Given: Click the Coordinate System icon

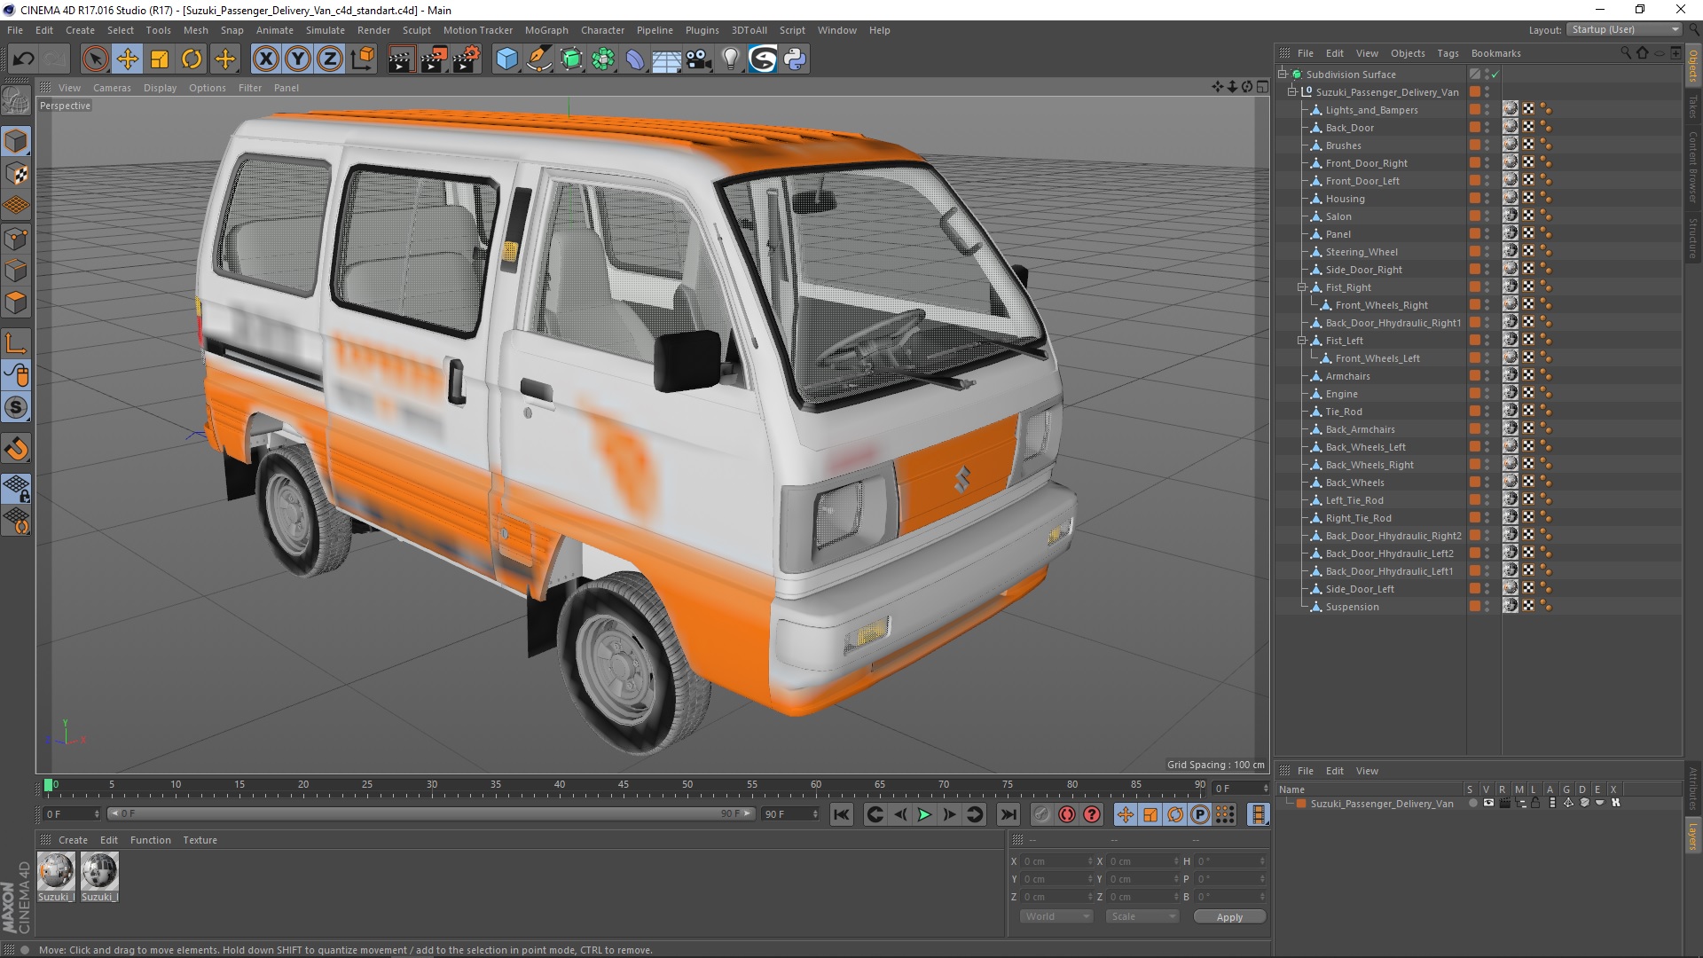Looking at the screenshot, I should tap(362, 59).
